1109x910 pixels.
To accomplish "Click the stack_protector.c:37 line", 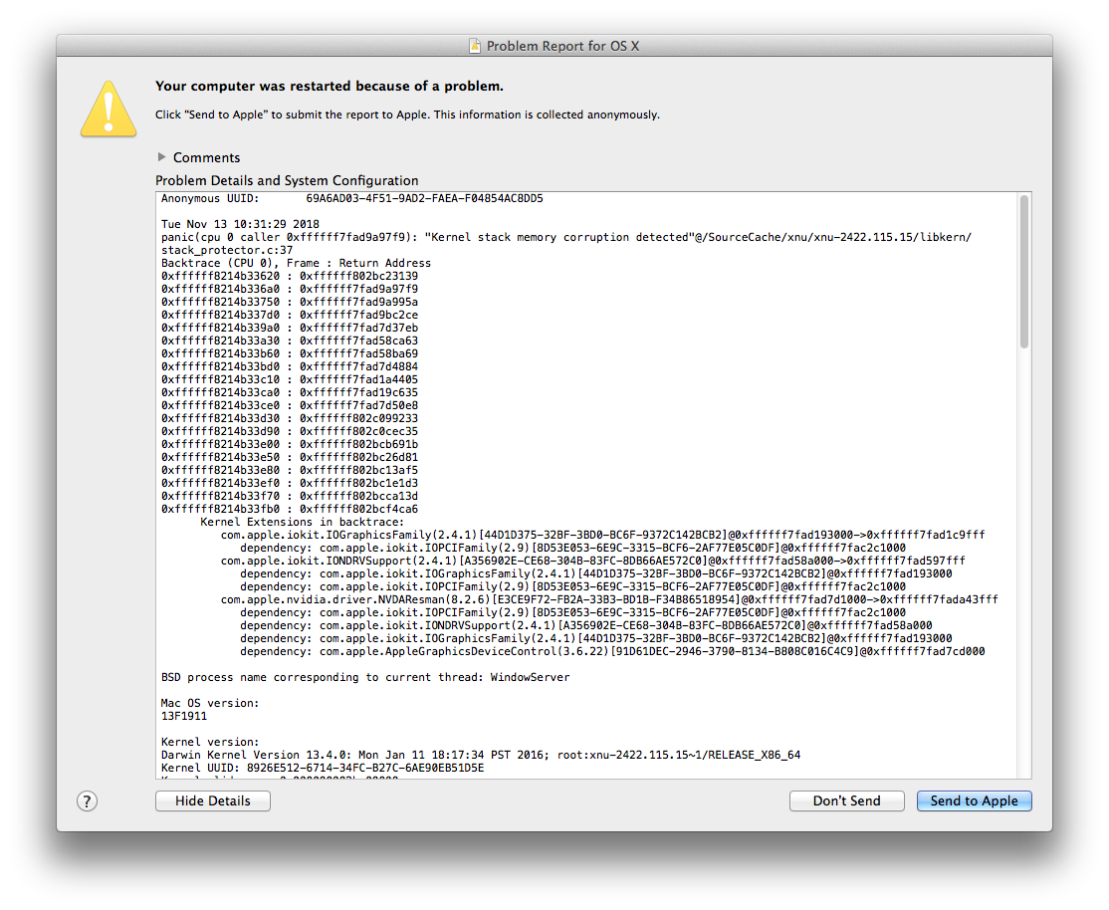I will point(227,251).
